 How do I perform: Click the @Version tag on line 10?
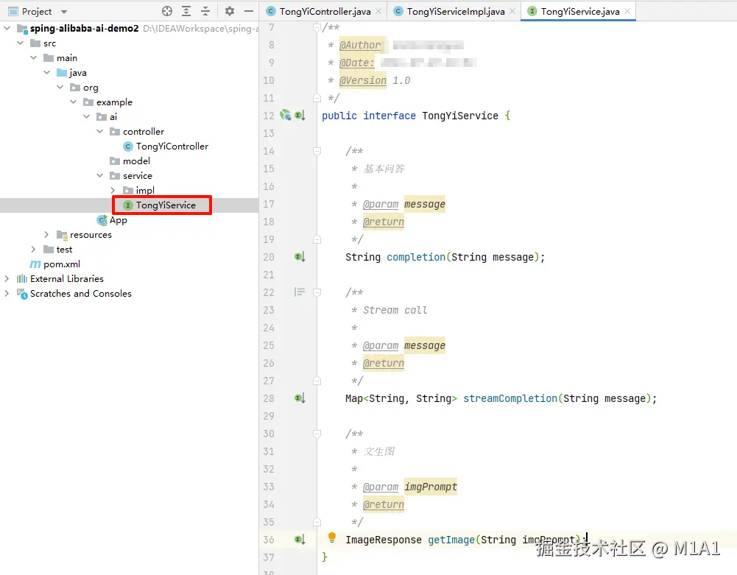pyautogui.click(x=363, y=80)
